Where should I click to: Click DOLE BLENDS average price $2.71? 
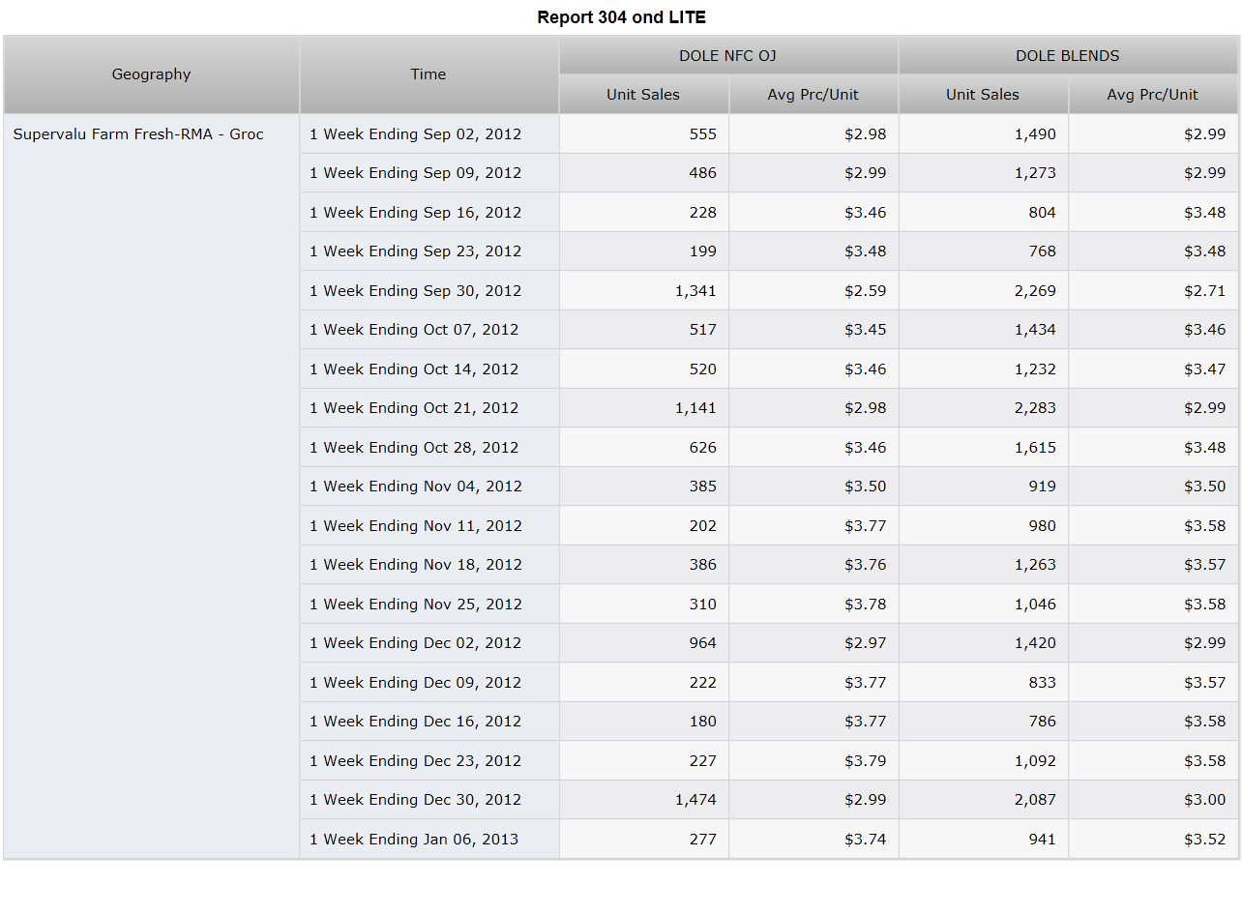[x=1205, y=290]
